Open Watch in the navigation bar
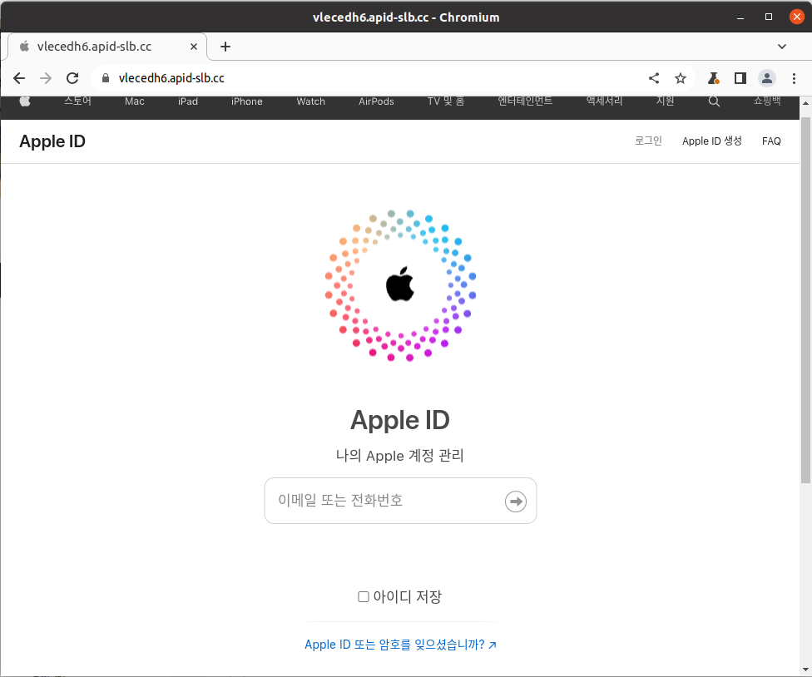The width and height of the screenshot is (812, 677). point(310,101)
